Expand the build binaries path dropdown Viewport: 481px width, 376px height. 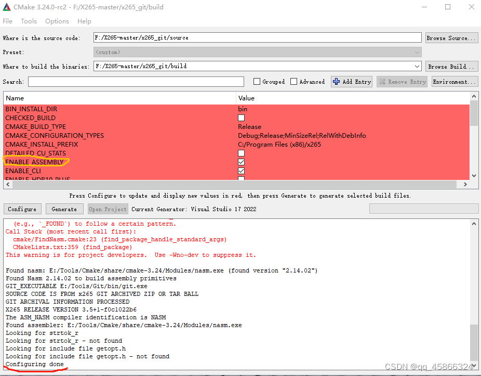(x=417, y=66)
